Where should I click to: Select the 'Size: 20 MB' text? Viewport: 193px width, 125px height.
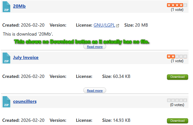click(136, 25)
